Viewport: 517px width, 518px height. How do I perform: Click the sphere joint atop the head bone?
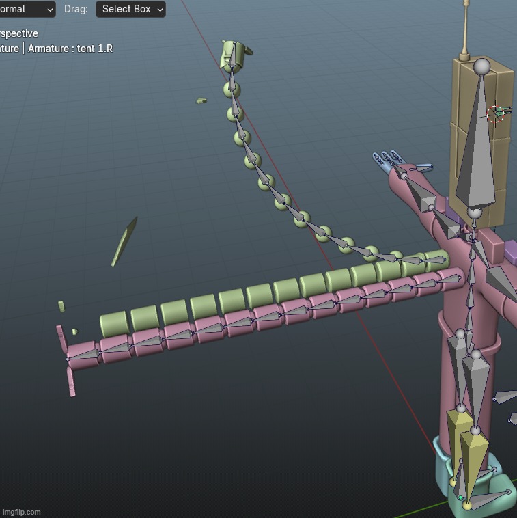482,66
